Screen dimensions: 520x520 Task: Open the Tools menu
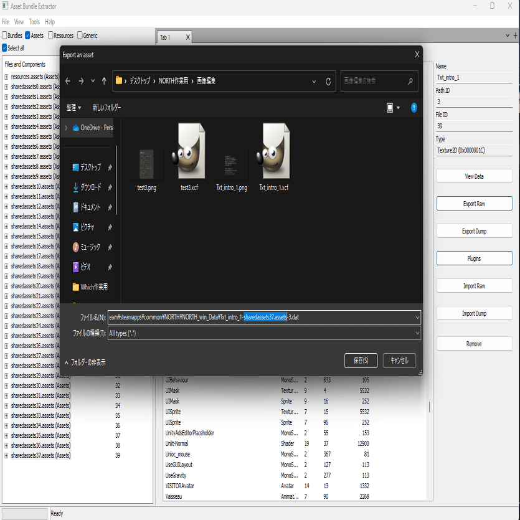34,22
